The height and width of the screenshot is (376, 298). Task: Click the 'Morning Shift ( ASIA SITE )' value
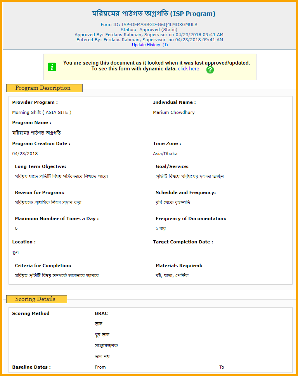click(42, 112)
